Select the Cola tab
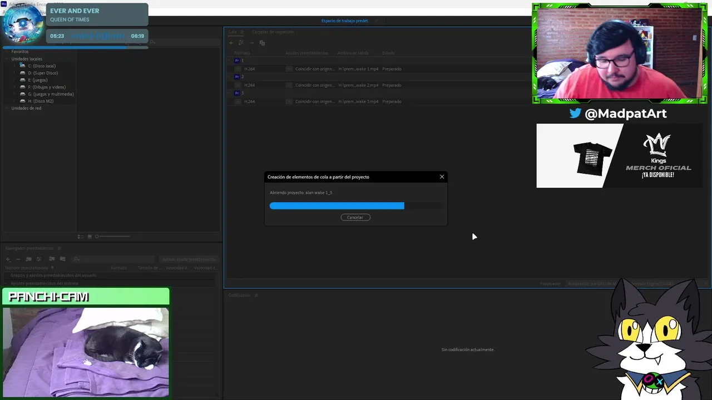This screenshot has height=400, width=712. (233, 32)
